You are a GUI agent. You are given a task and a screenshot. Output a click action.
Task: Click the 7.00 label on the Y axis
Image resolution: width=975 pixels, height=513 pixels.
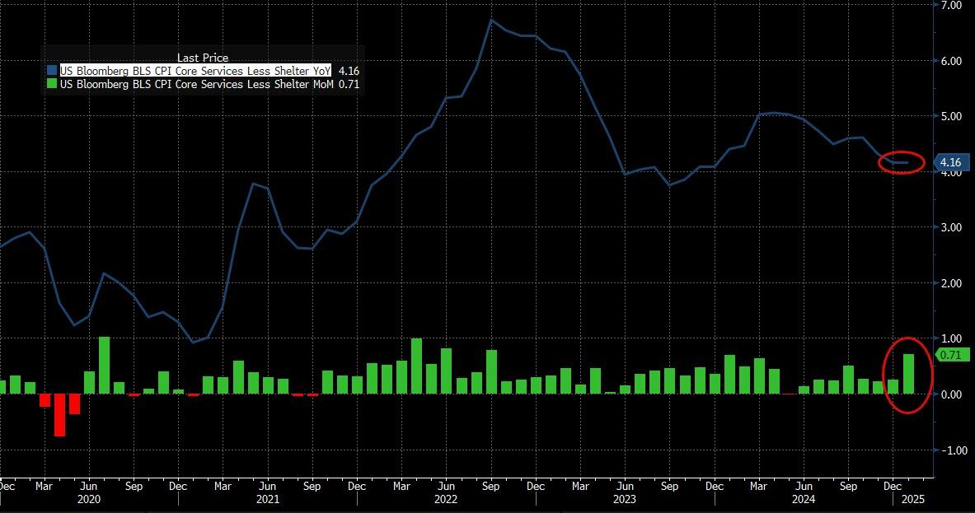[x=952, y=5]
